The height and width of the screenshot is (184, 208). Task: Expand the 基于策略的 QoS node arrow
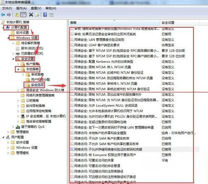pyautogui.click(x=13, y=127)
